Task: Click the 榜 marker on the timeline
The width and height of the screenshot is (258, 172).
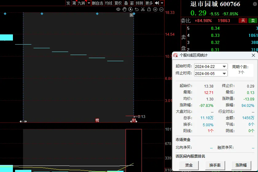Action: 97,120
